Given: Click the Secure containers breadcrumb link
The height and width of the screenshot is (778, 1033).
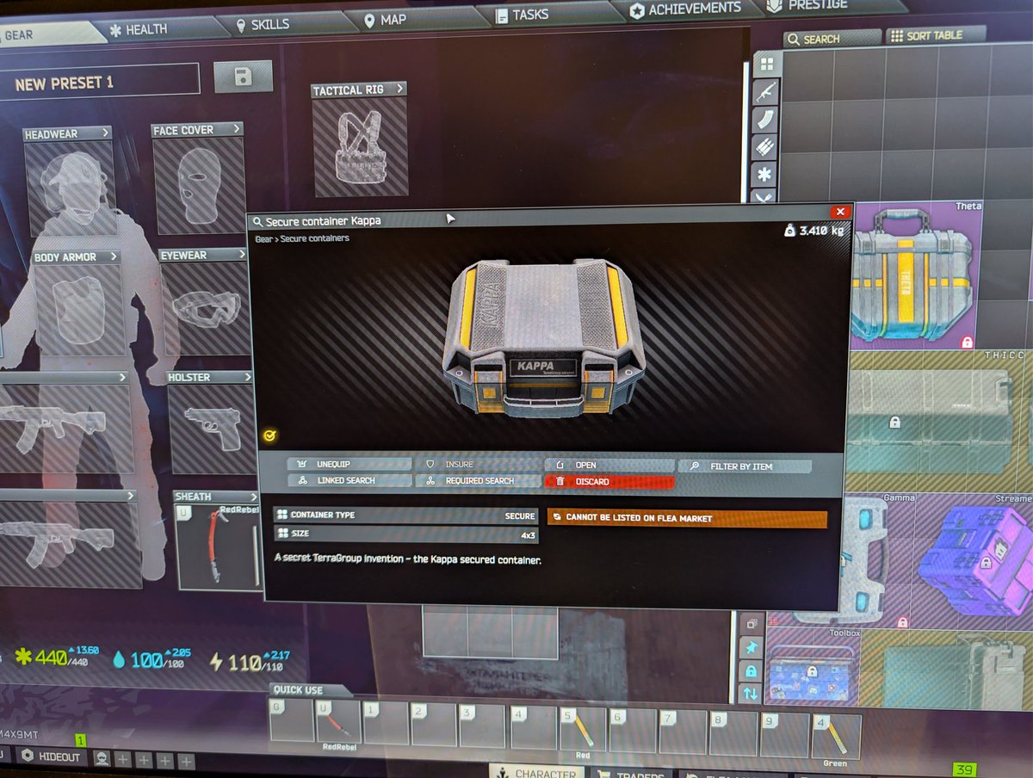Looking at the screenshot, I should [315, 238].
